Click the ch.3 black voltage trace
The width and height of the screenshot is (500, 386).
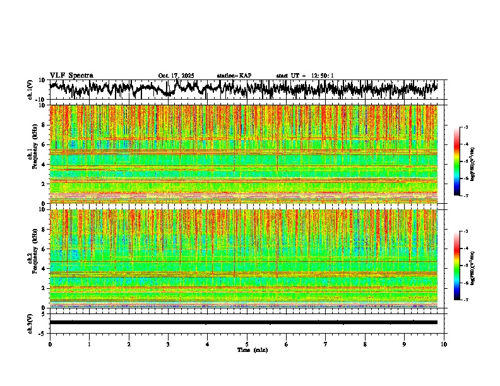244,322
